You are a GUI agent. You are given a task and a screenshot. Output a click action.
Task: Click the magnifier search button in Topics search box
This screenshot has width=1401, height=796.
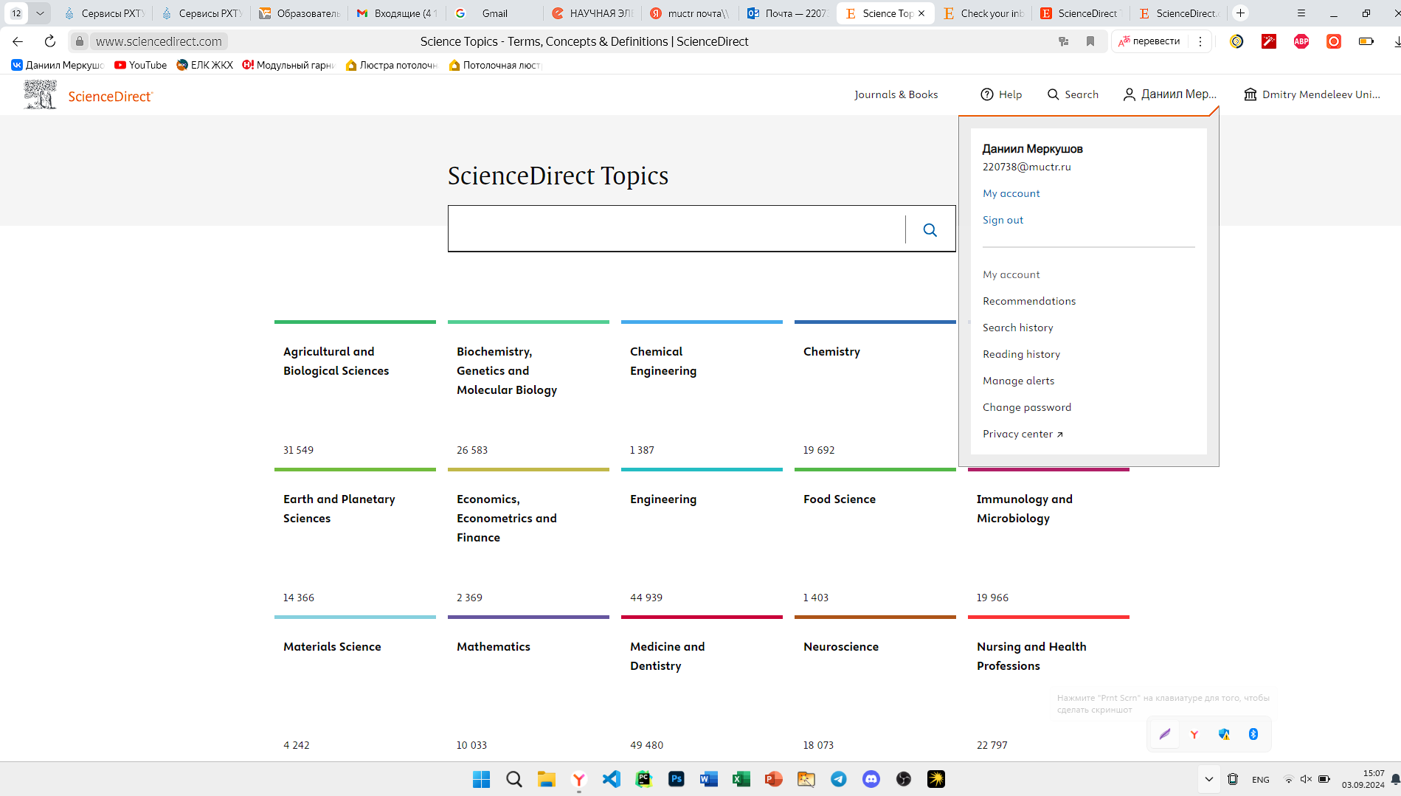930,229
